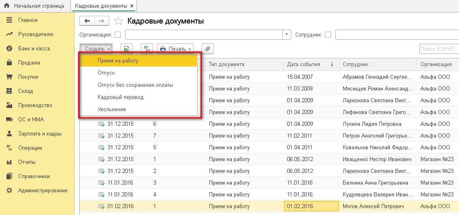Open Зарплата и кадры section in sidebar
This screenshot has height=215, width=459.
(39, 134)
